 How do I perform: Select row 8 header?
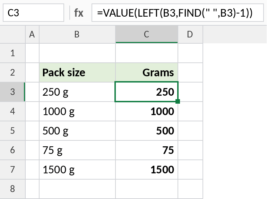click(x=12, y=189)
